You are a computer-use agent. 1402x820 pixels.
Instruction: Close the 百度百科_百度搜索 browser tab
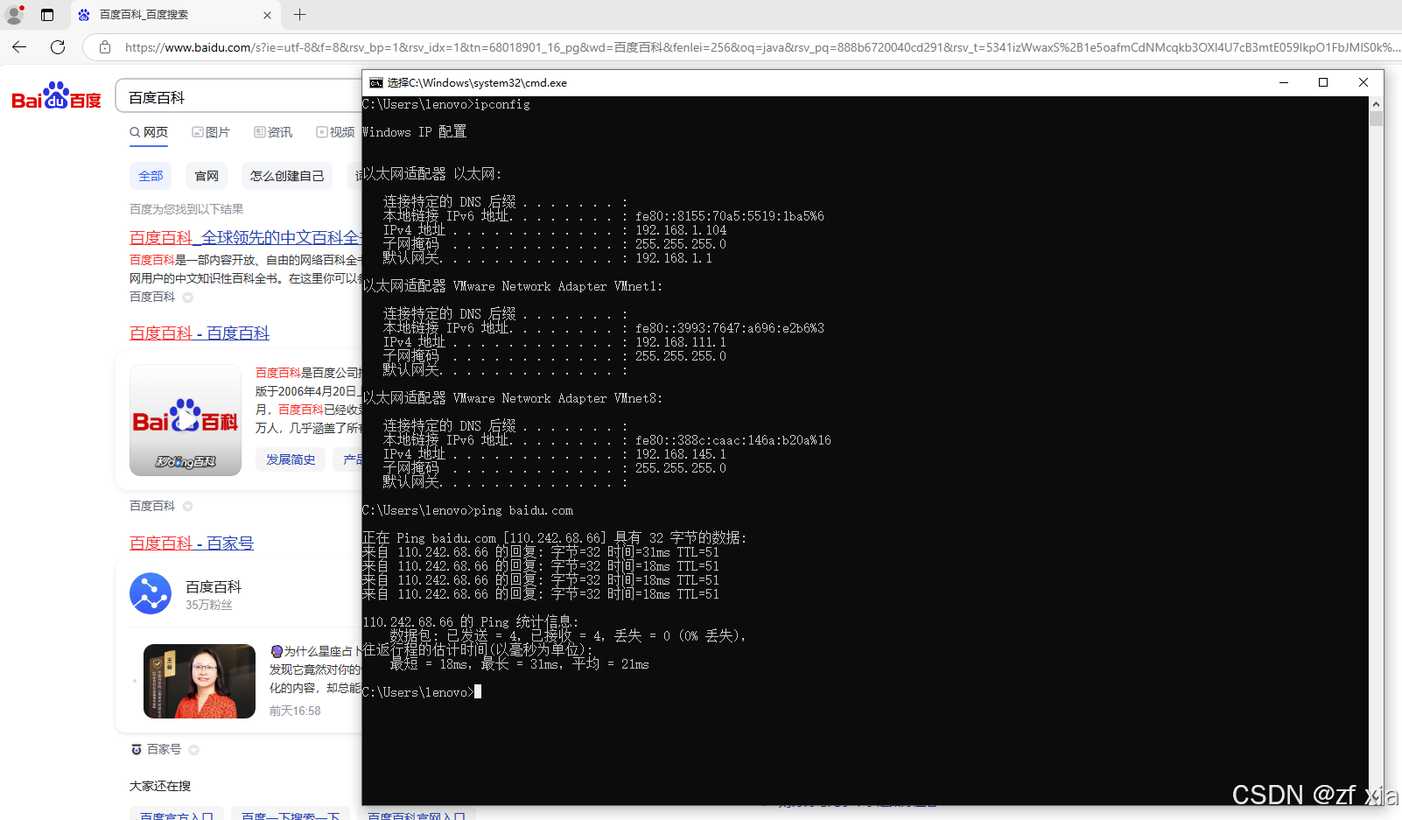click(x=267, y=15)
